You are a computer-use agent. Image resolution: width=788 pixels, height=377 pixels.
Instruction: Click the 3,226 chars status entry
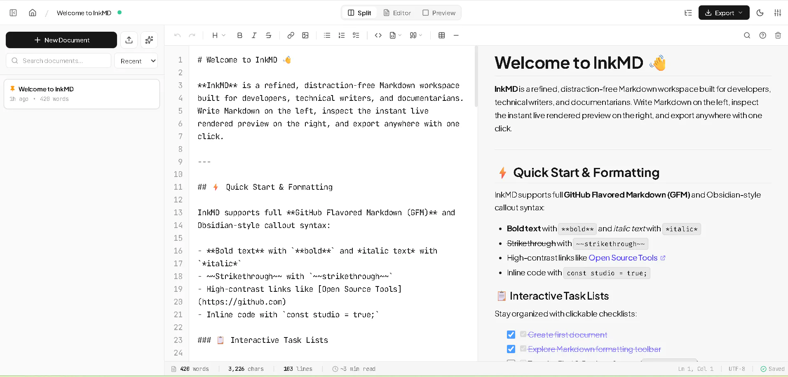pyautogui.click(x=246, y=369)
